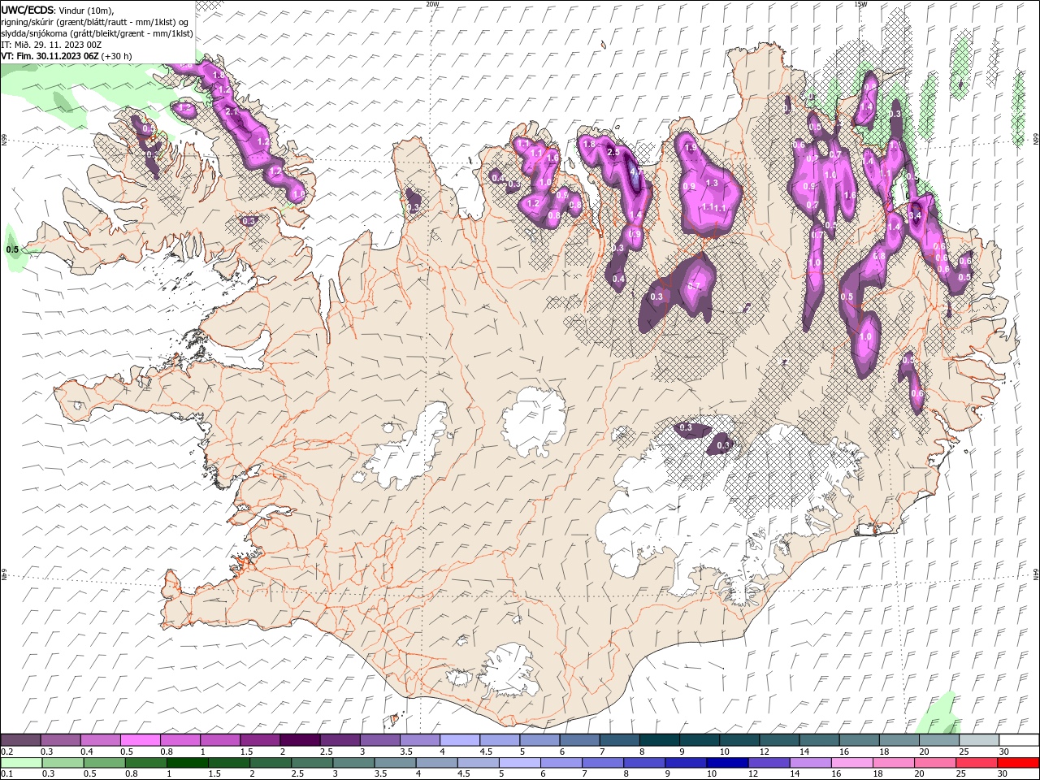This screenshot has width=1040, height=780.
Task: Click the '25' label on the rain scale
Action: point(961,774)
